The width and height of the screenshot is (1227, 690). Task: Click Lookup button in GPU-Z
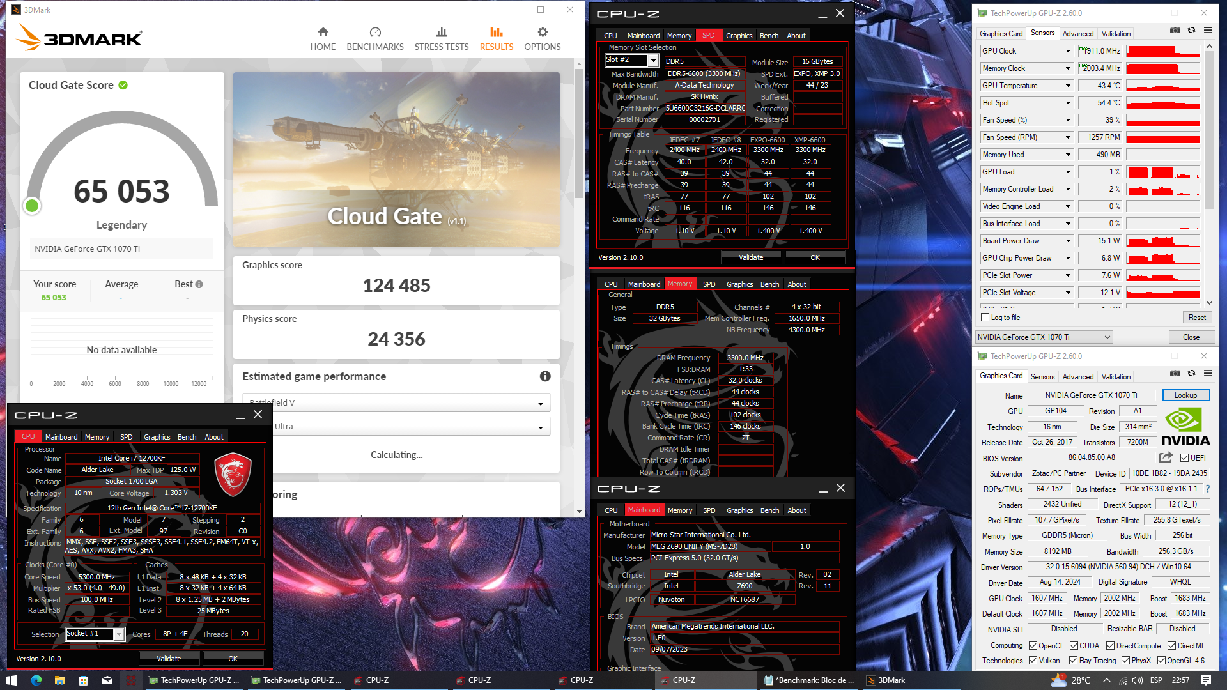[1185, 395]
